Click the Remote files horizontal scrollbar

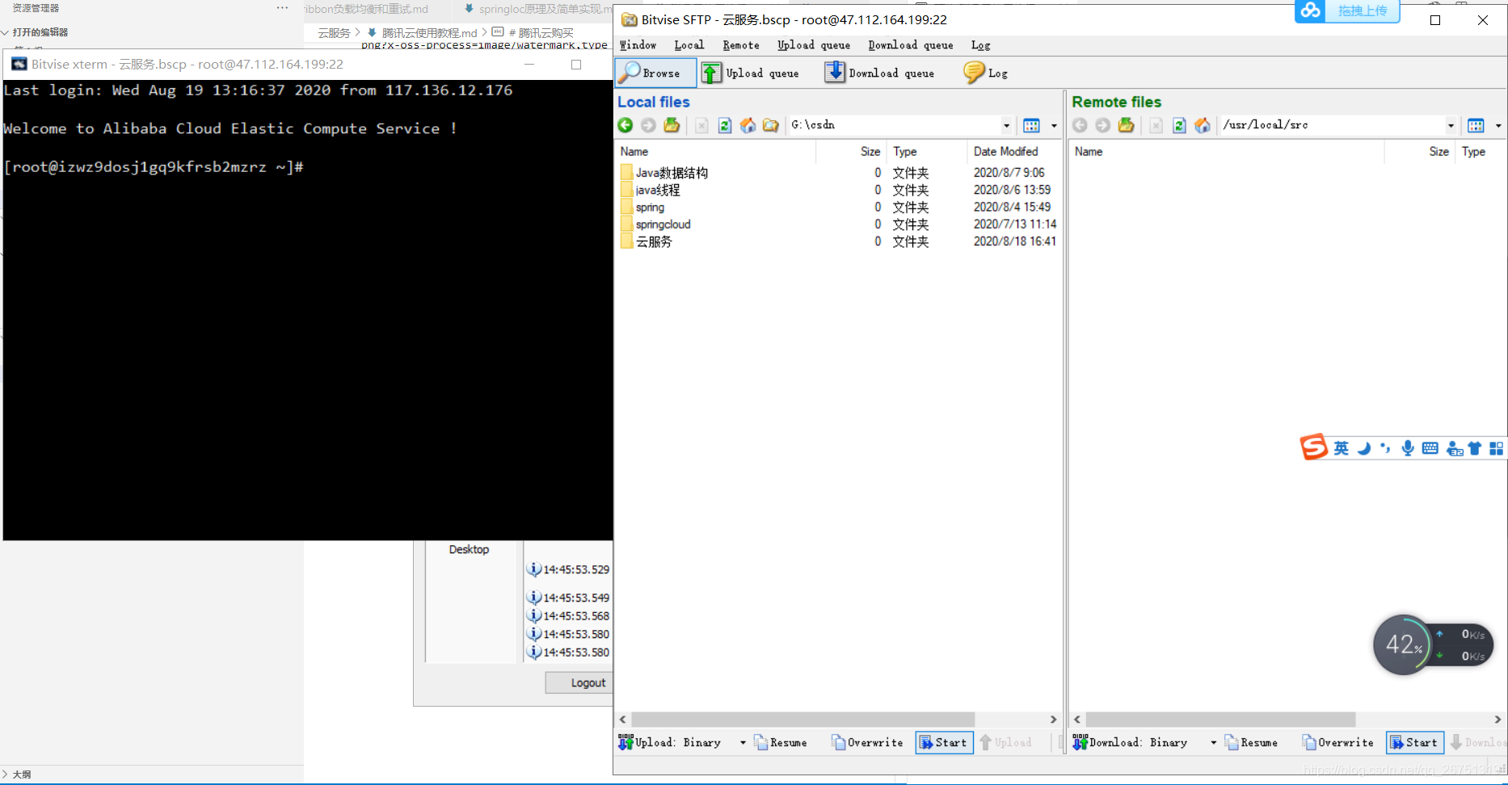point(1220,719)
